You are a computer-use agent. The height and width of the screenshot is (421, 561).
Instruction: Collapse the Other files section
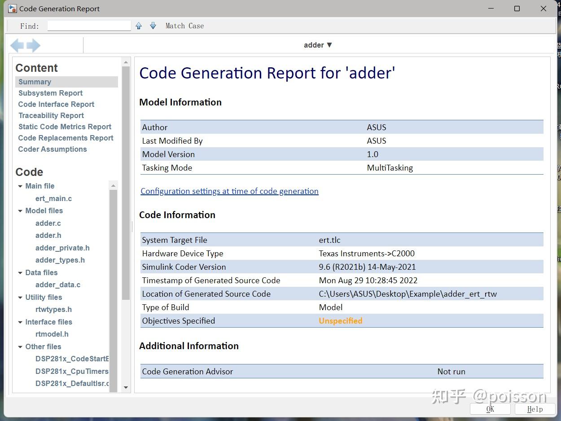pyautogui.click(x=20, y=347)
